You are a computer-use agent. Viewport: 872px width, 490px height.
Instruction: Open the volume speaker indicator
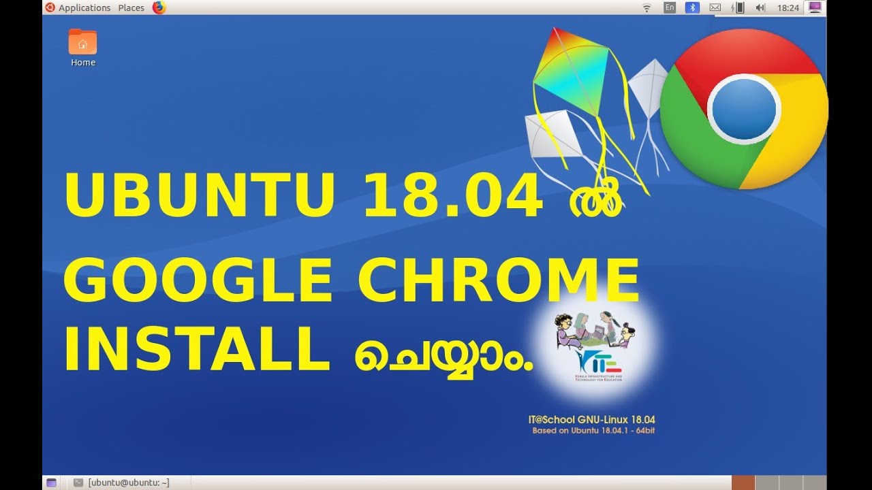pos(760,7)
